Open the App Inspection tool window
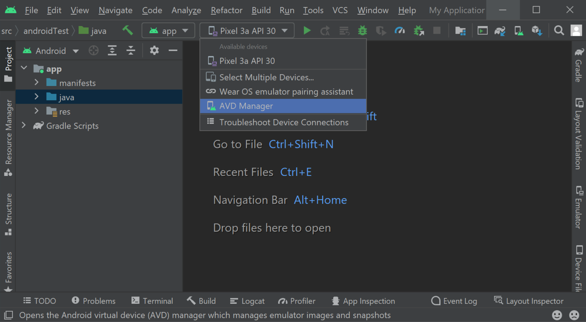 tap(363, 301)
